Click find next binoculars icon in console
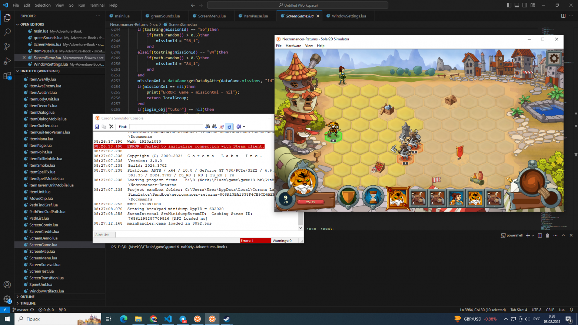 (x=215, y=127)
